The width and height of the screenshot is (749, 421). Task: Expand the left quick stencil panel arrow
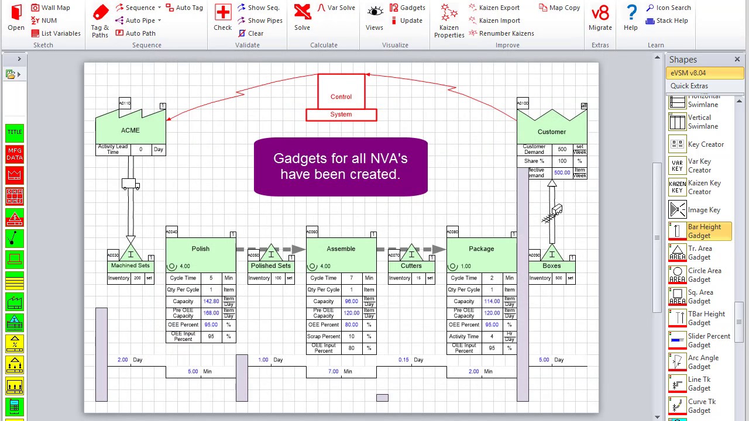[x=19, y=59]
